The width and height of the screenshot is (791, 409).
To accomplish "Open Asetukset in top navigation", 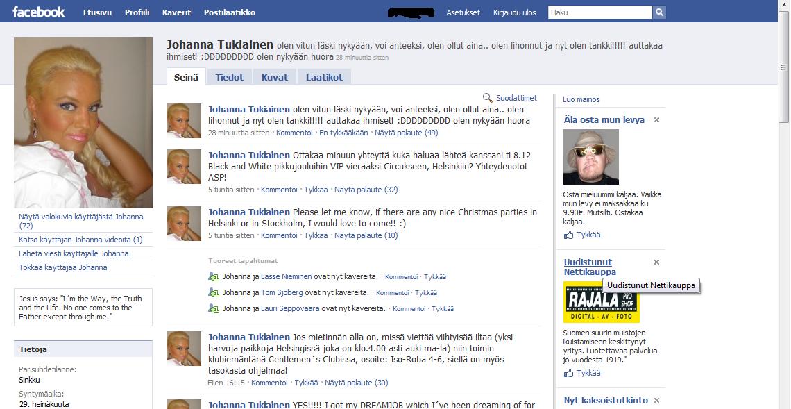I will click(463, 12).
